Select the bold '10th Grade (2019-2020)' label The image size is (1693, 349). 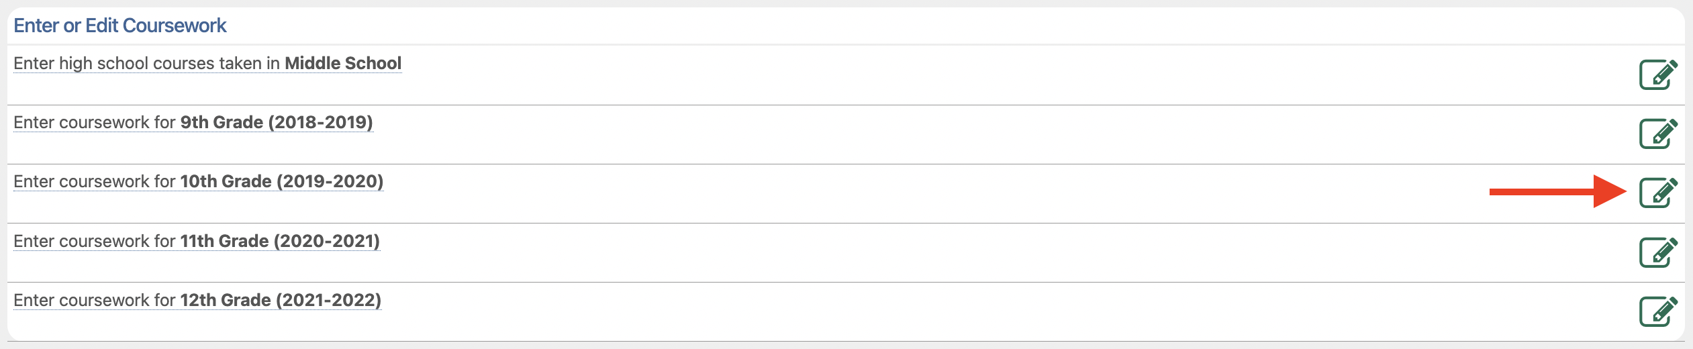(282, 182)
